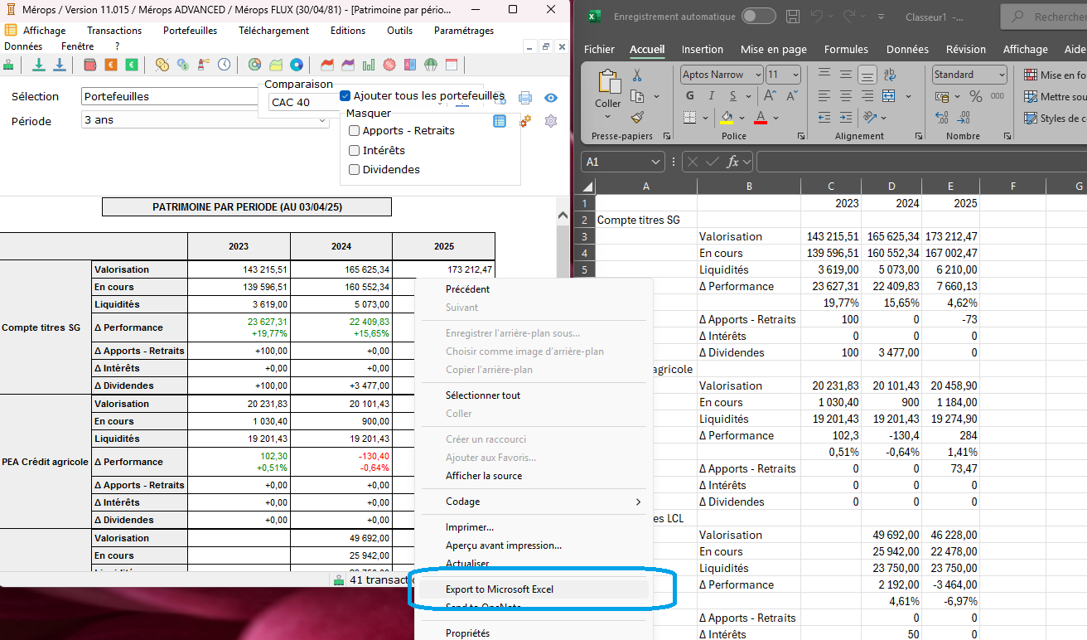The width and height of the screenshot is (1087, 640).
Task: Click the teal download arrow icon in Mérops toolbar
Action: click(x=39, y=65)
